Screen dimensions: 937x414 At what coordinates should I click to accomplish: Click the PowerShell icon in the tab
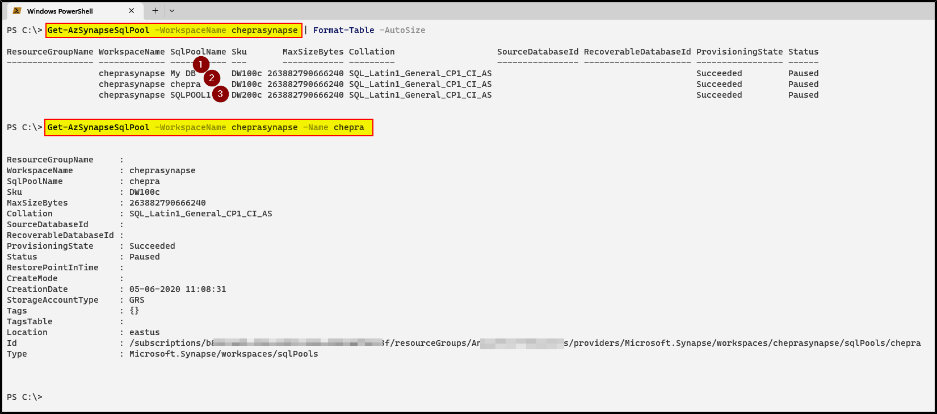click(x=17, y=11)
